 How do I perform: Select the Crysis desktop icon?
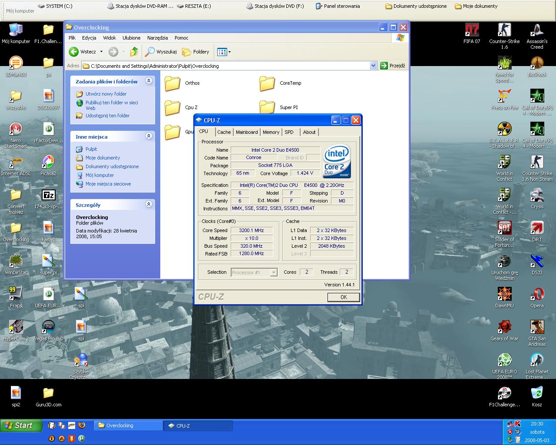[537, 199]
